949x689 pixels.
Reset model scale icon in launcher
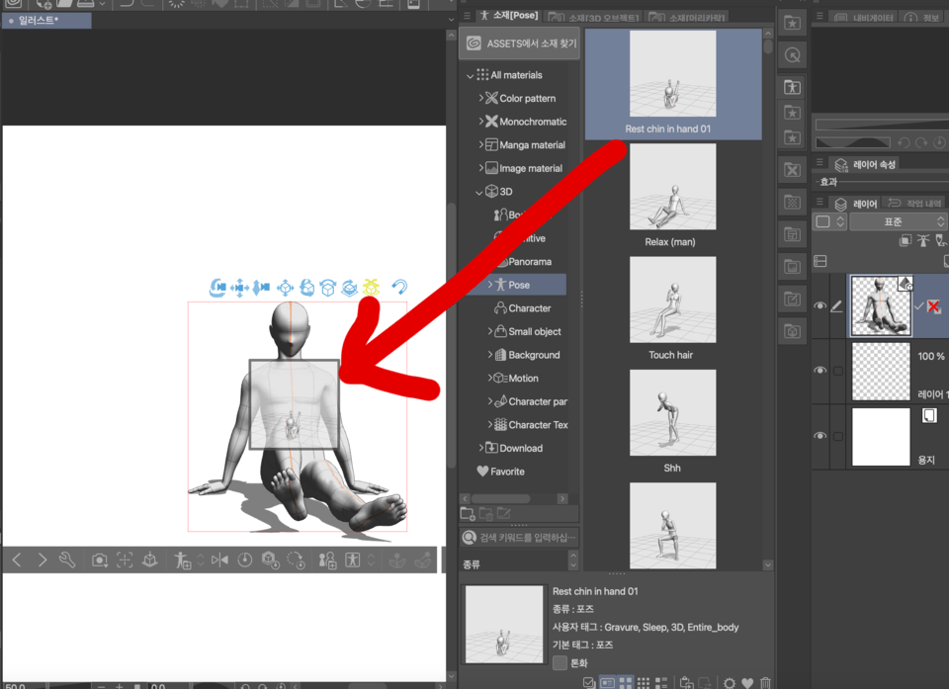point(270,560)
